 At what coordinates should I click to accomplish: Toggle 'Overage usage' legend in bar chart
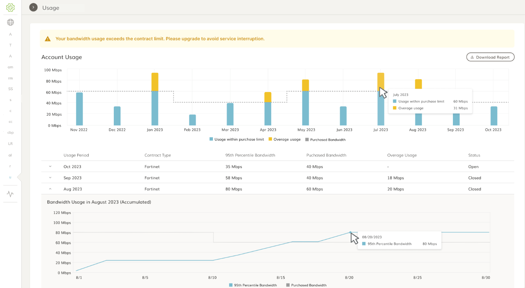tap(284, 139)
